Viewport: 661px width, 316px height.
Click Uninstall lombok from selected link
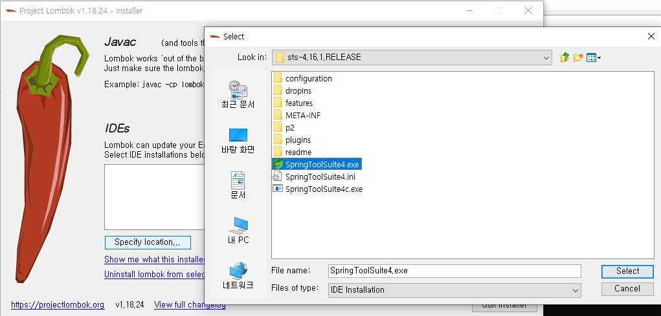click(x=154, y=275)
